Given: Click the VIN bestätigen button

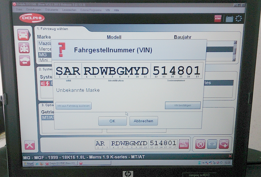Looking at the screenshot, I should tap(183, 105).
